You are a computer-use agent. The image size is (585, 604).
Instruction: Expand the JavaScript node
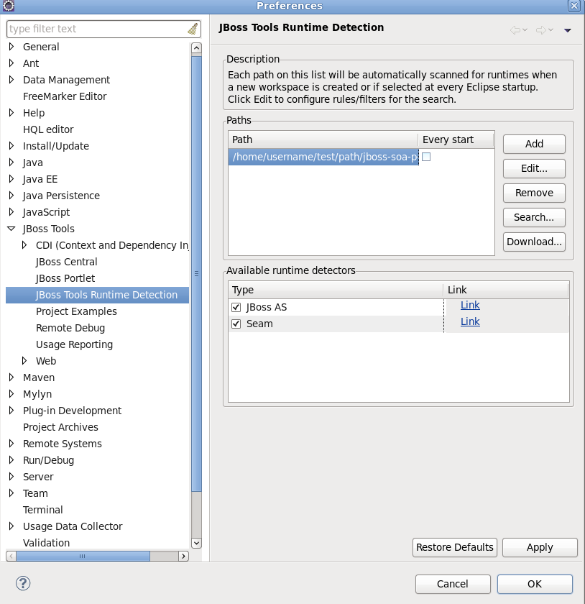11,212
